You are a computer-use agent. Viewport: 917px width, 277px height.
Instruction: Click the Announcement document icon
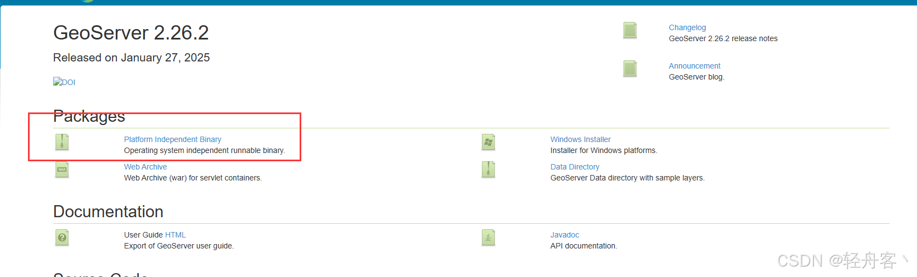(630, 69)
